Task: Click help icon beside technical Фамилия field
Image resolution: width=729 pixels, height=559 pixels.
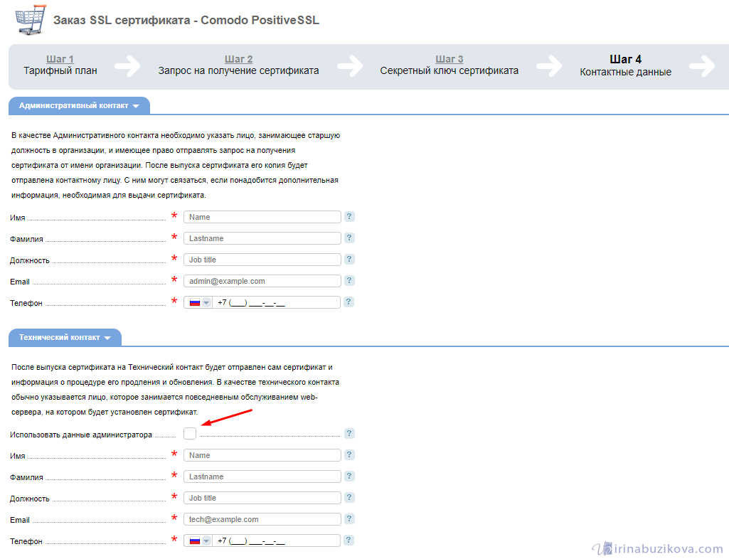Action: (x=349, y=477)
